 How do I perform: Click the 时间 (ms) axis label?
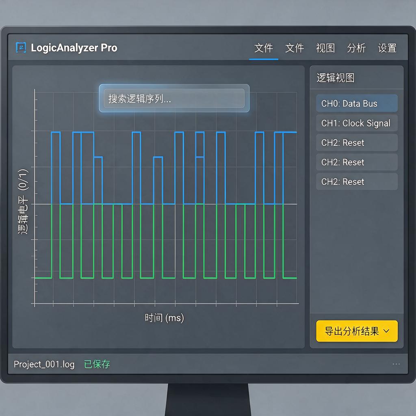pyautogui.click(x=164, y=318)
